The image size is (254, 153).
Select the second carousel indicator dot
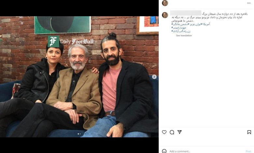pyautogui.click(x=80, y=134)
